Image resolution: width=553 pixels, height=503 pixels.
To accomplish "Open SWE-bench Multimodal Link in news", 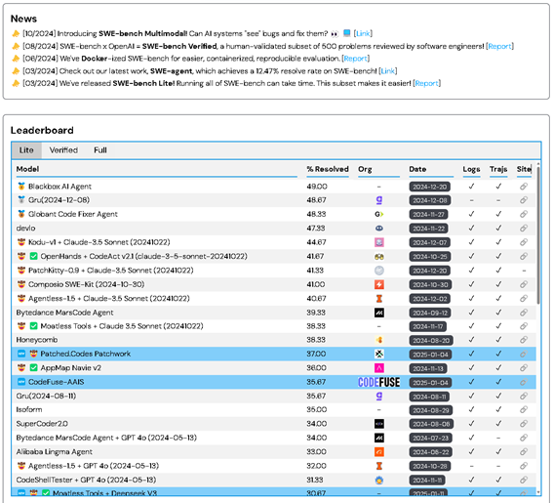I will click(x=363, y=33).
